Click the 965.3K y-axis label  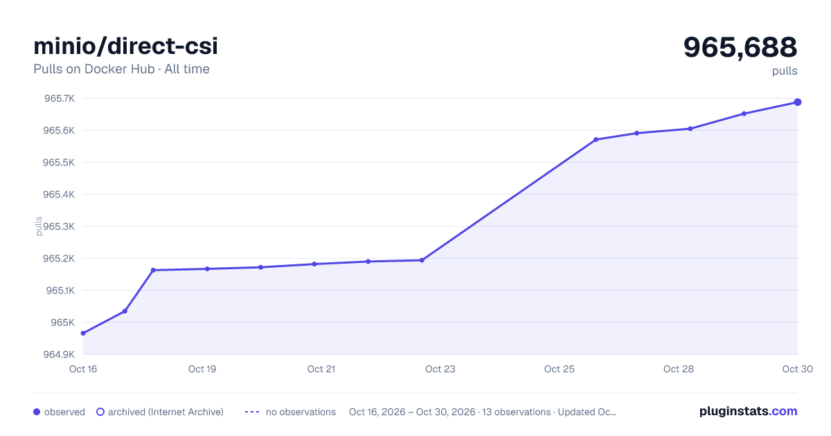point(60,226)
